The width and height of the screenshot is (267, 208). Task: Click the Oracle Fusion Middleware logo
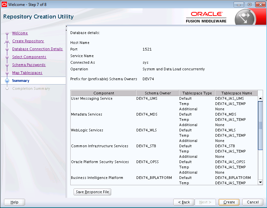206,17
